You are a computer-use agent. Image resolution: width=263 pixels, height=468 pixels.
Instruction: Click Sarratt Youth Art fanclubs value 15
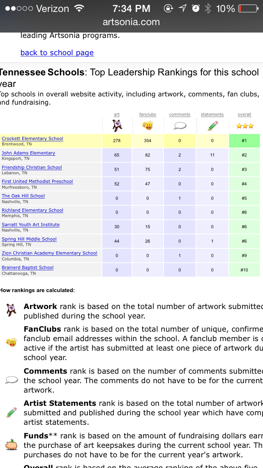click(148, 227)
